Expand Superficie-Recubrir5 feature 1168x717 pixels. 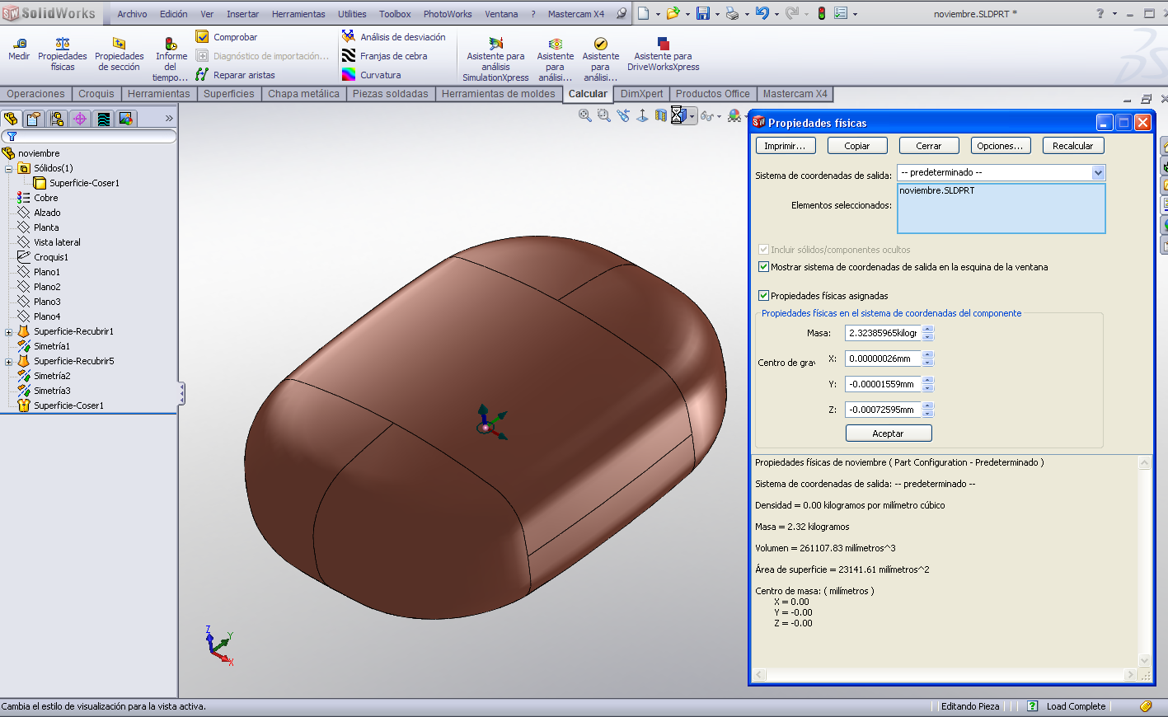pyautogui.click(x=9, y=361)
